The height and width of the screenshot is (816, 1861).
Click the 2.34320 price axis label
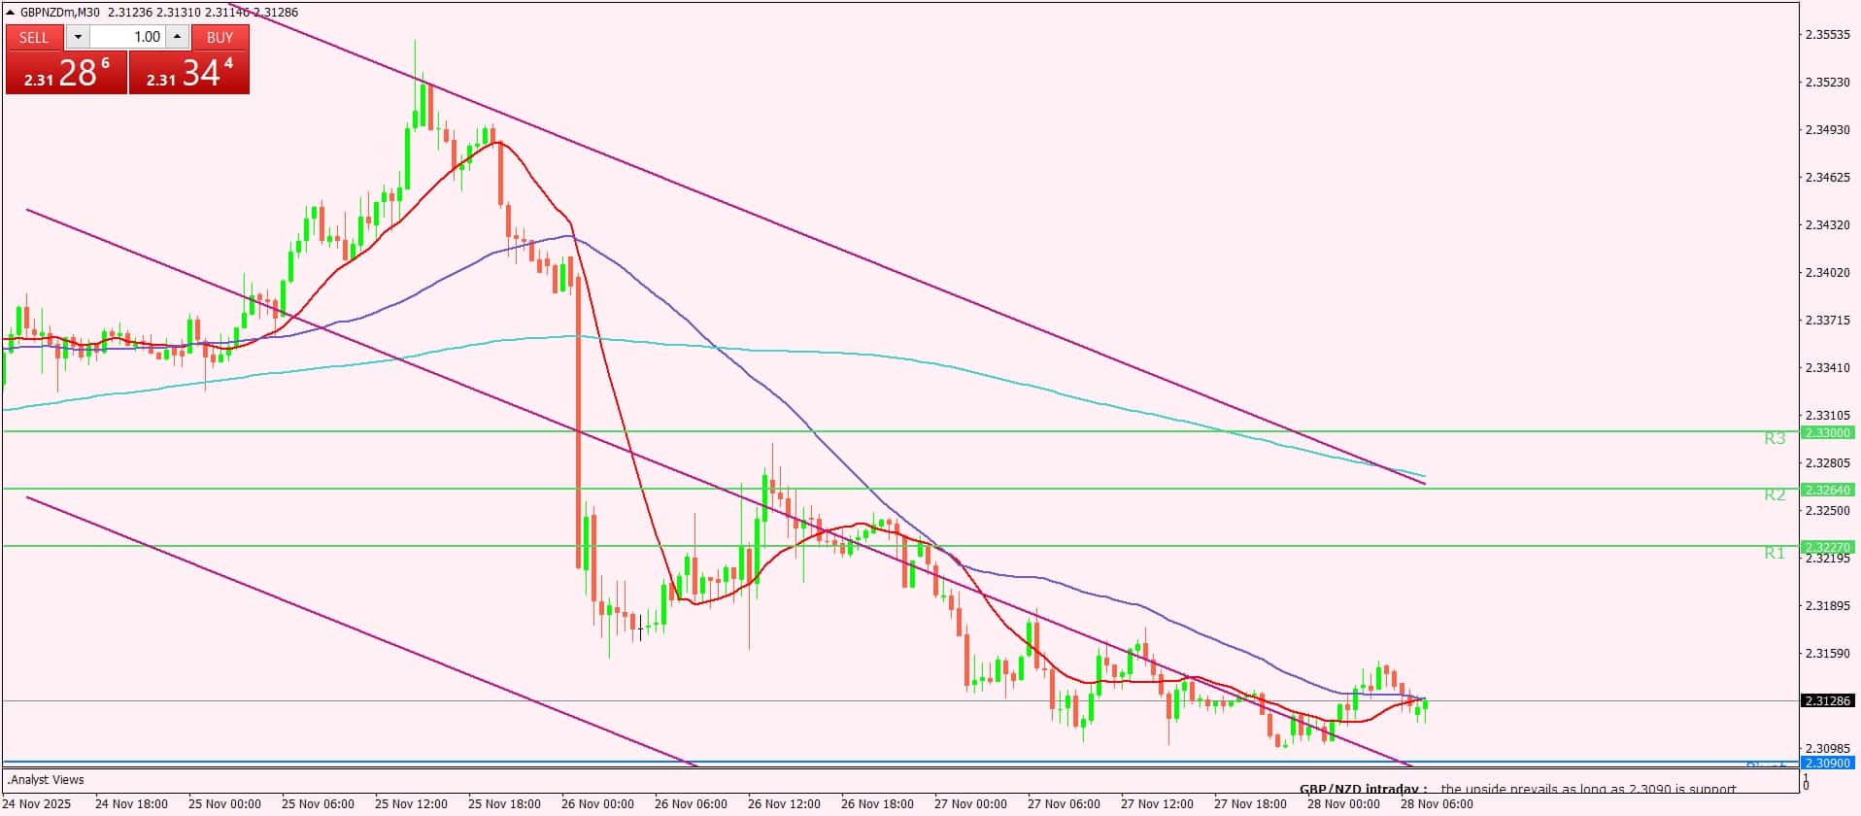[x=1827, y=225]
